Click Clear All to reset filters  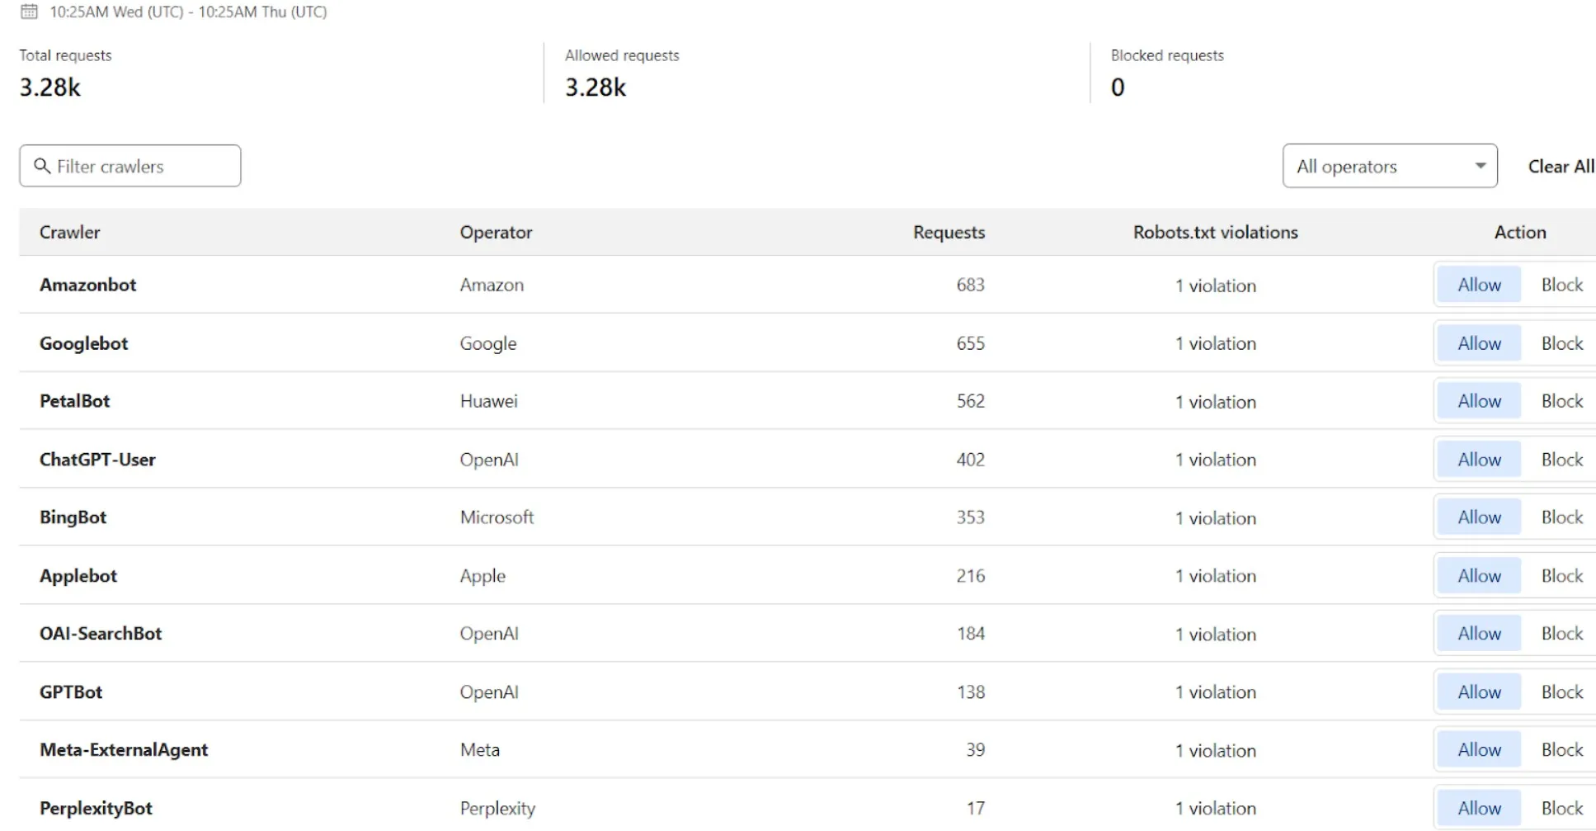(1561, 166)
